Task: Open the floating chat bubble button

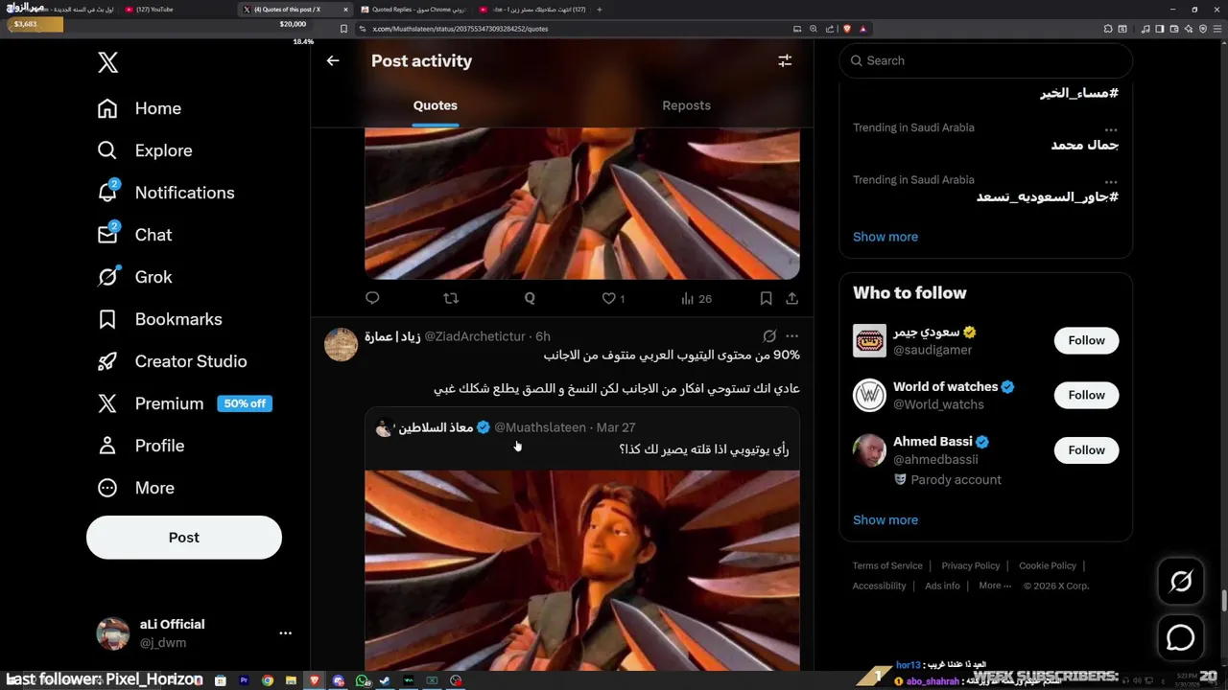Action: (1181, 637)
